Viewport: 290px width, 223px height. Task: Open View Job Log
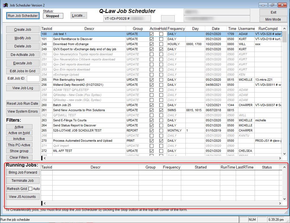pos(23,88)
